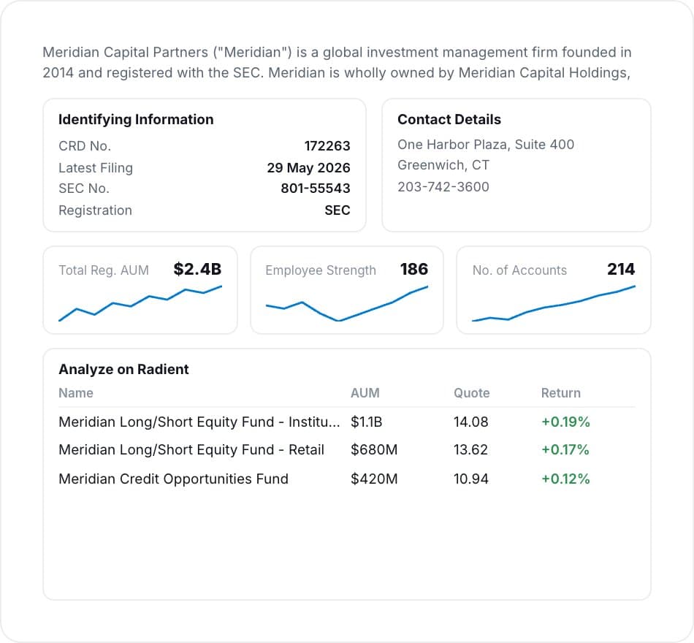The width and height of the screenshot is (694, 643).
Task: Sort by the Return column header
Action: pyautogui.click(x=561, y=393)
